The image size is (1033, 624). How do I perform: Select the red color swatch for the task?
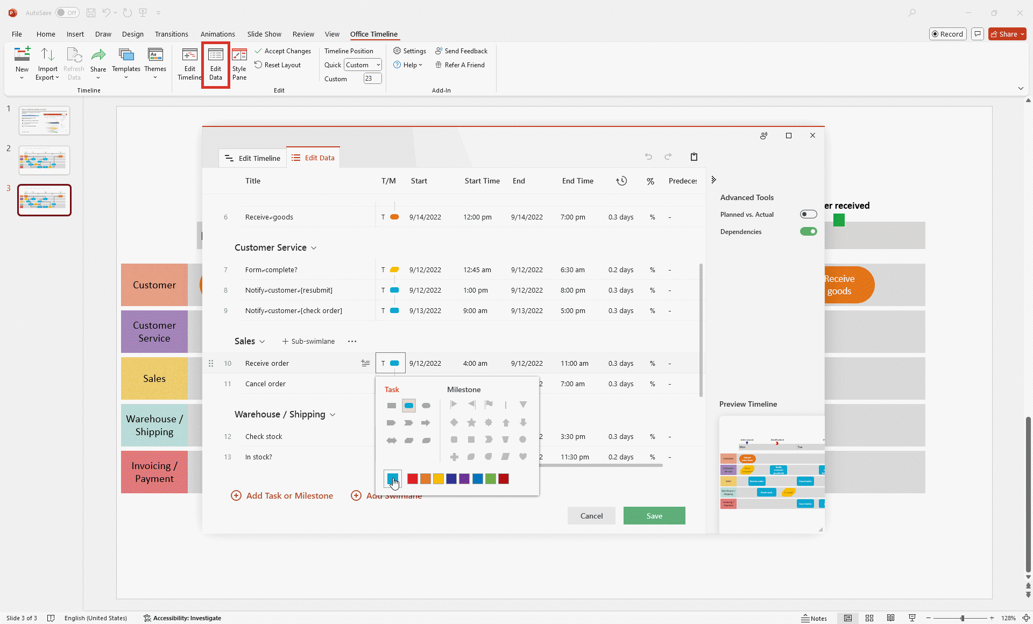tap(412, 479)
